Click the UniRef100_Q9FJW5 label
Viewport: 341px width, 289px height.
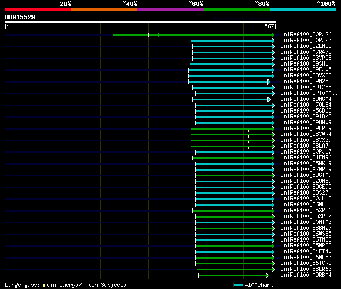click(306, 70)
